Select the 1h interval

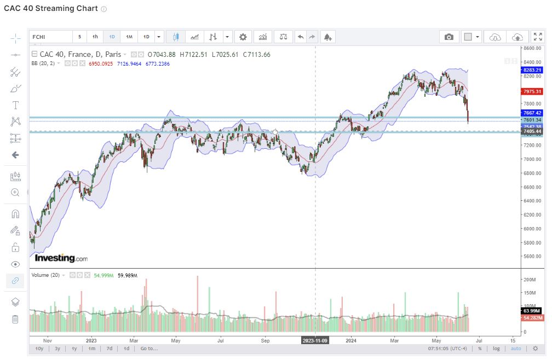click(x=95, y=37)
